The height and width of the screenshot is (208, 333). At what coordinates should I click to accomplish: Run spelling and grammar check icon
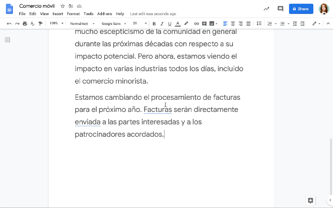[33, 24]
